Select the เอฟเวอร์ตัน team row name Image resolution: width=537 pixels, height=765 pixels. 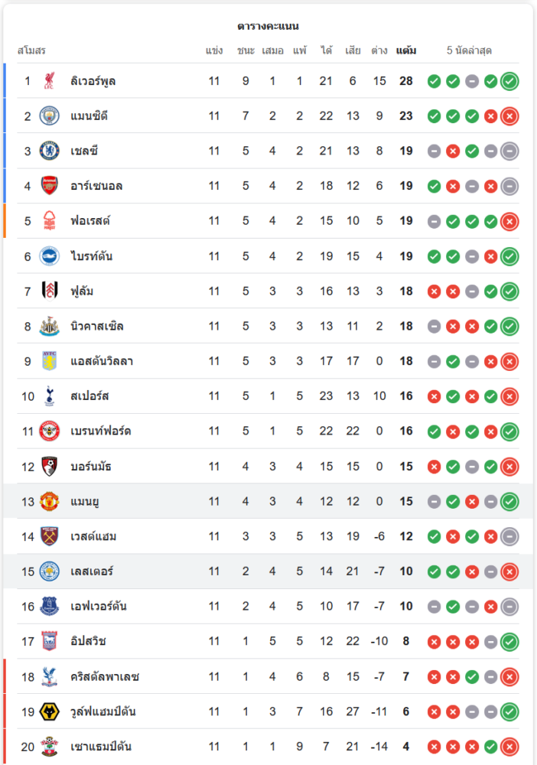(99, 607)
